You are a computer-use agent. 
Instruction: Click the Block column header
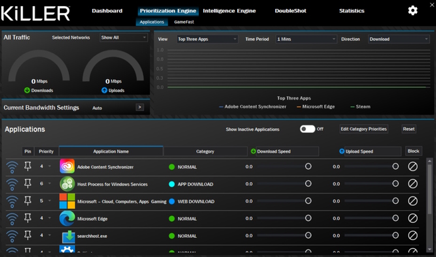[x=414, y=151]
